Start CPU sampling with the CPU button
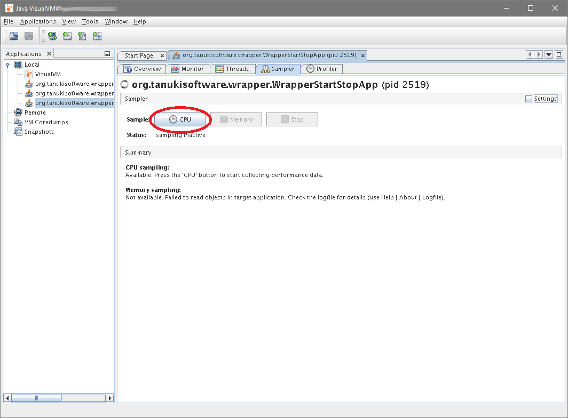This screenshot has width=568, height=418. (180, 119)
